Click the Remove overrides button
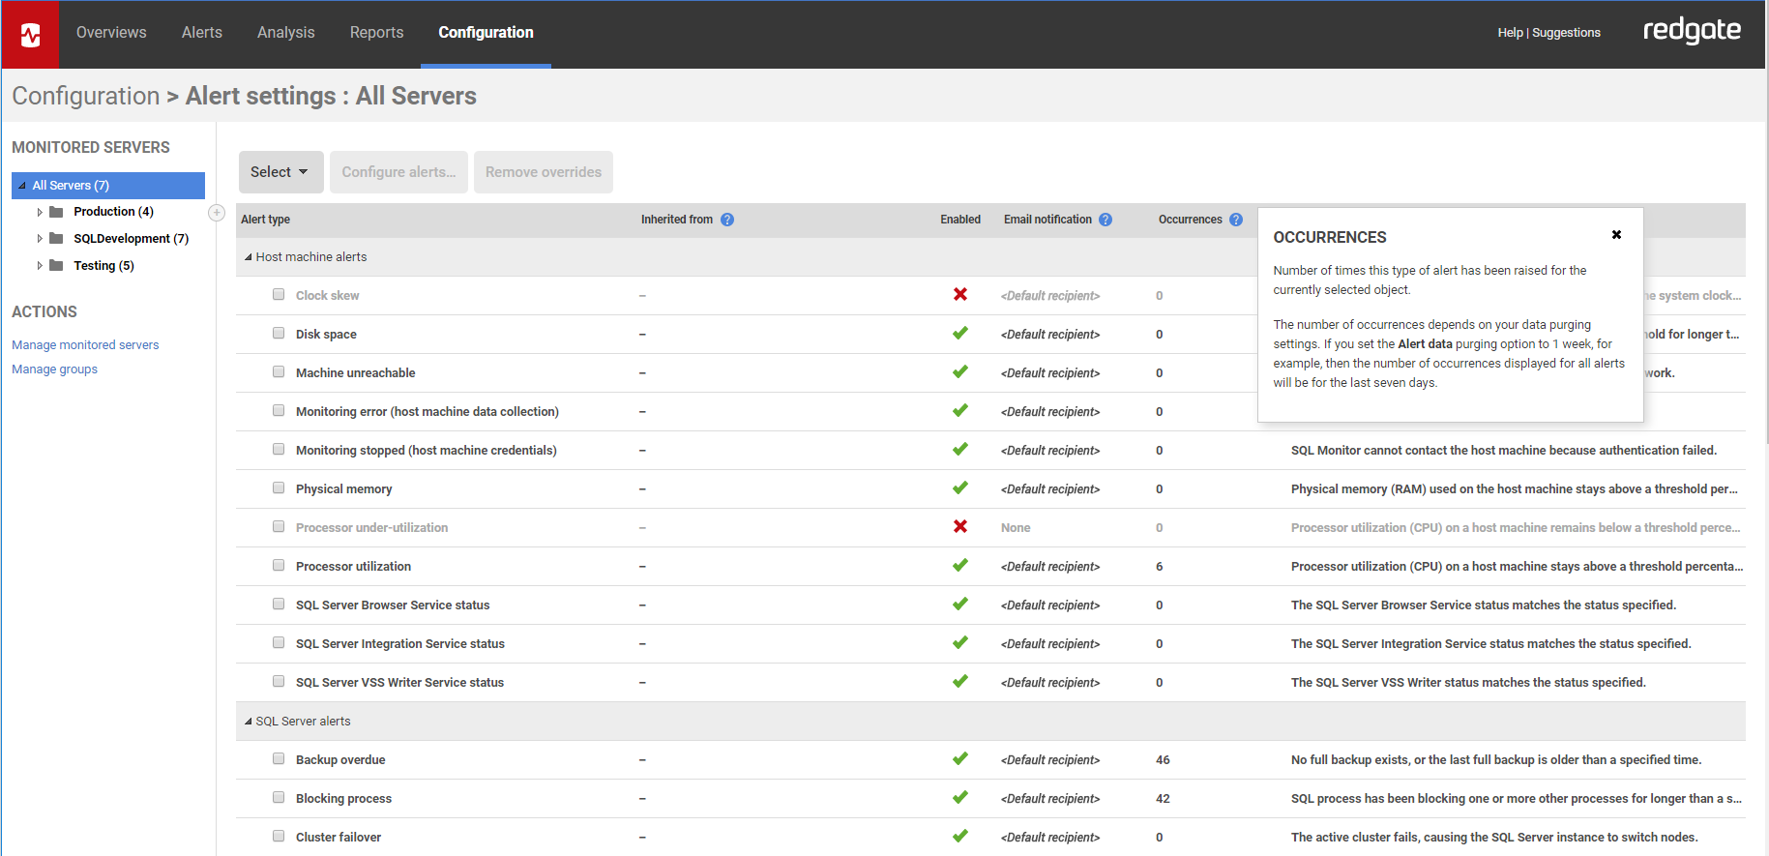1769x856 pixels. tap(544, 172)
